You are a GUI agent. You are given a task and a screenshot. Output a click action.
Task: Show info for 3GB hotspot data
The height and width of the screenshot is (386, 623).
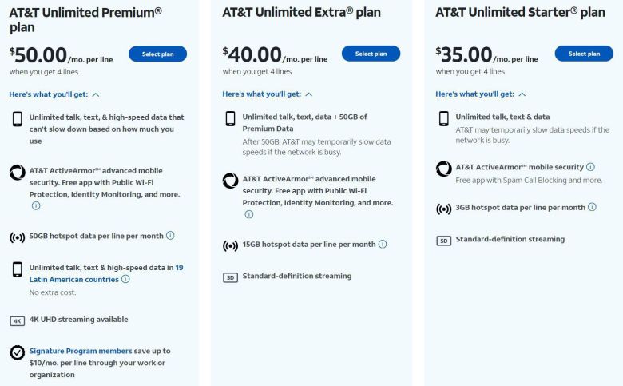[x=592, y=207]
